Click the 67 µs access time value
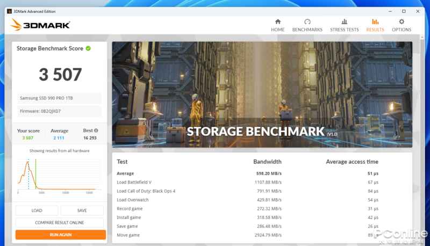This screenshot has height=246, width=430. (x=373, y=182)
